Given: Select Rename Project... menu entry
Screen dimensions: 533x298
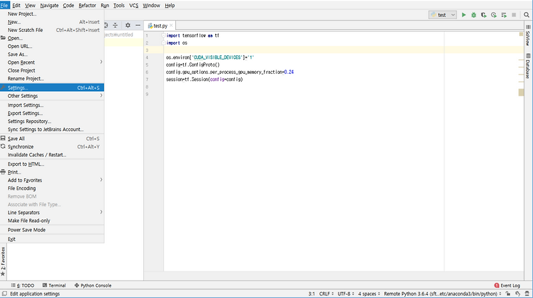Looking at the screenshot, I should tap(52, 78).
